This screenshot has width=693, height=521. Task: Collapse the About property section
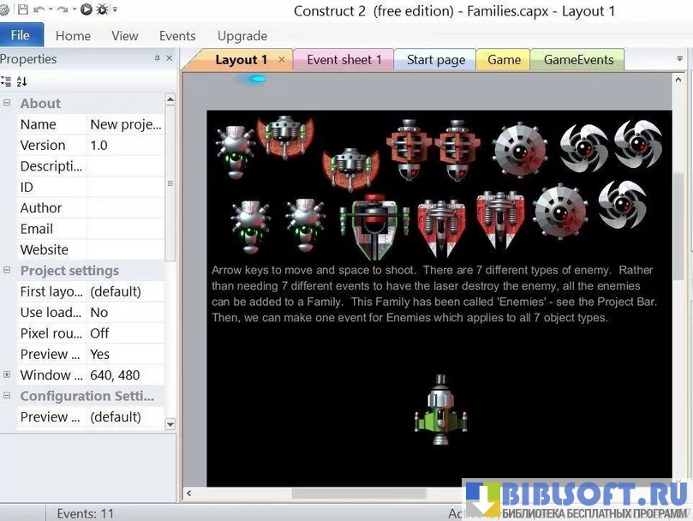pyautogui.click(x=7, y=104)
